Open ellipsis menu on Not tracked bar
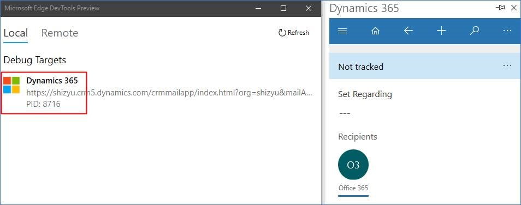 (x=507, y=65)
